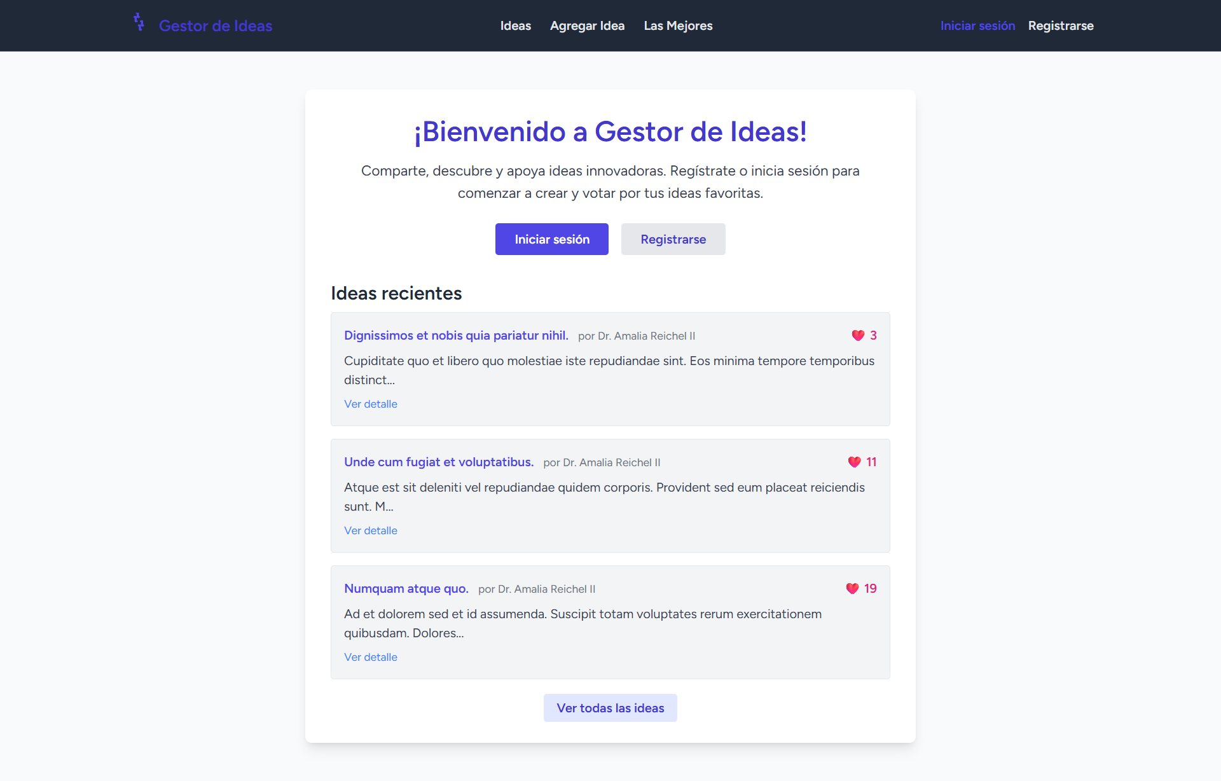This screenshot has height=781, width=1221.
Task: Click the gray Registrarse button
Action: click(673, 239)
